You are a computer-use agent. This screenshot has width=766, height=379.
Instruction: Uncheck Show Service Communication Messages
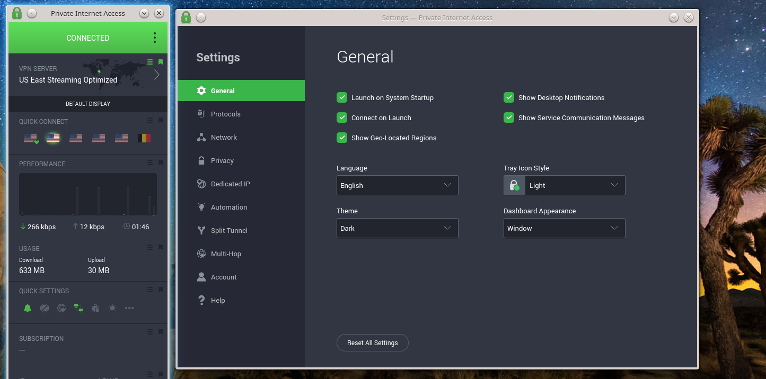click(509, 118)
